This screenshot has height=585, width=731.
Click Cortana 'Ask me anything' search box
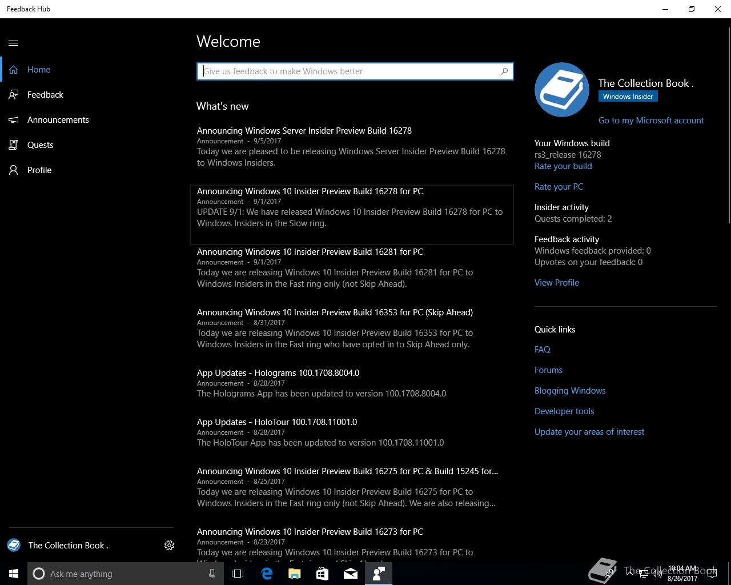click(124, 574)
